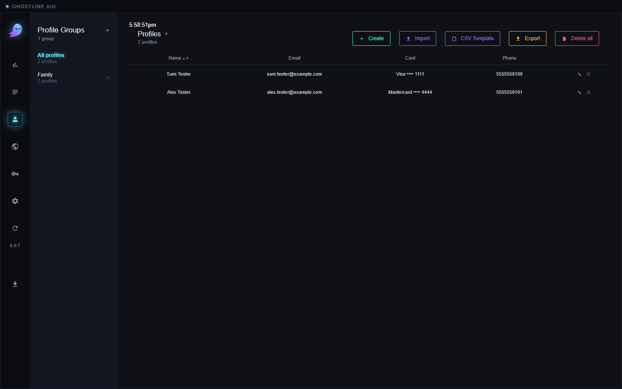
Task: Click the Ghostline ghost logo
Action: point(16,30)
